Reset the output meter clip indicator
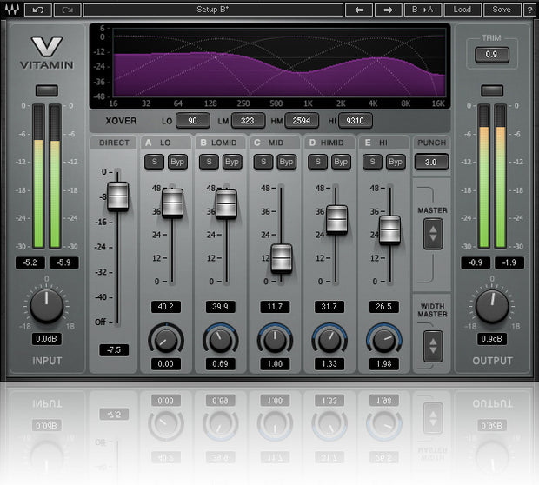Screen dimensions: 539x485 [x=492, y=90]
